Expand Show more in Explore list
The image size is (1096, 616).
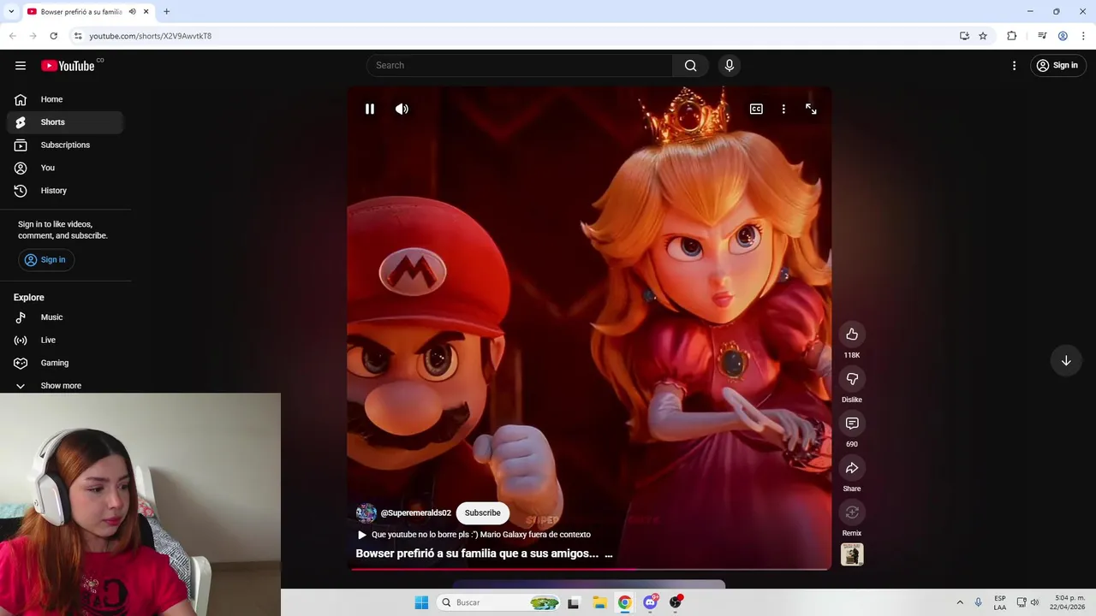[x=65, y=386]
